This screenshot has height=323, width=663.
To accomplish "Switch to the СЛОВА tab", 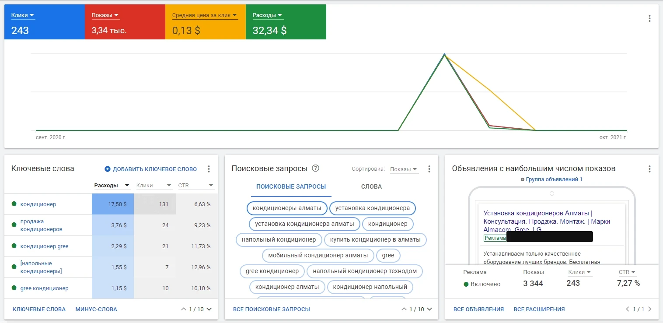I will click(371, 186).
